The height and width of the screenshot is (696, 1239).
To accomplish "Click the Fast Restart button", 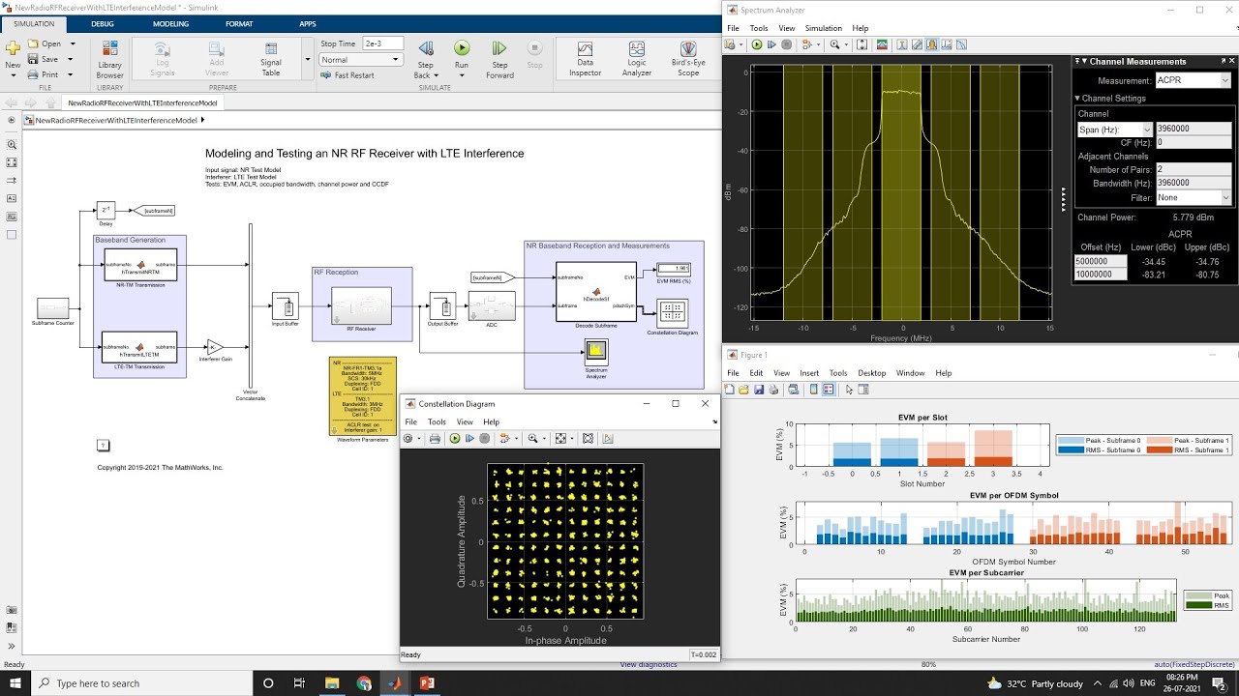I will [x=348, y=75].
